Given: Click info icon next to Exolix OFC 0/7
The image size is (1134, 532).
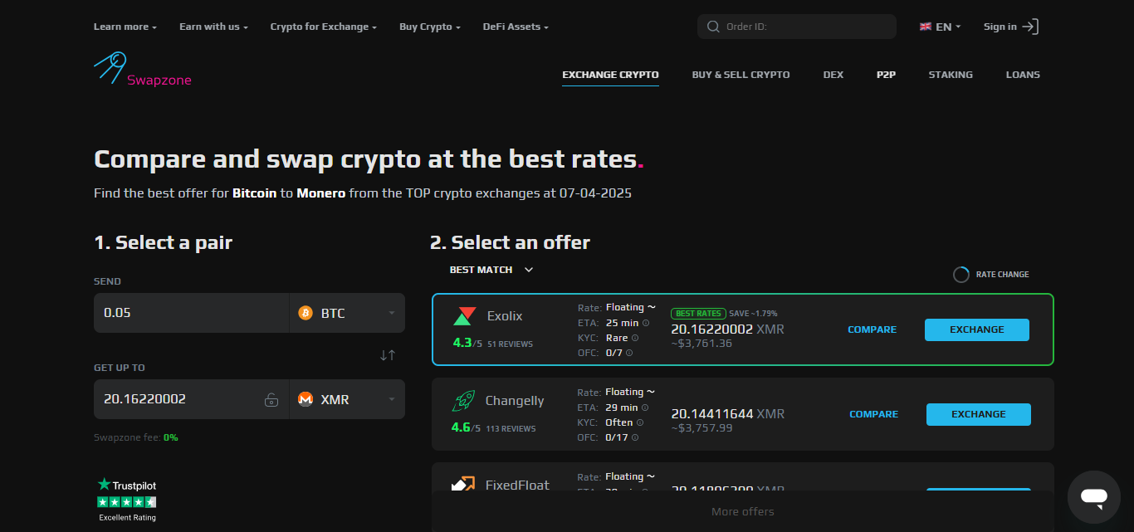Looking at the screenshot, I should click(629, 353).
